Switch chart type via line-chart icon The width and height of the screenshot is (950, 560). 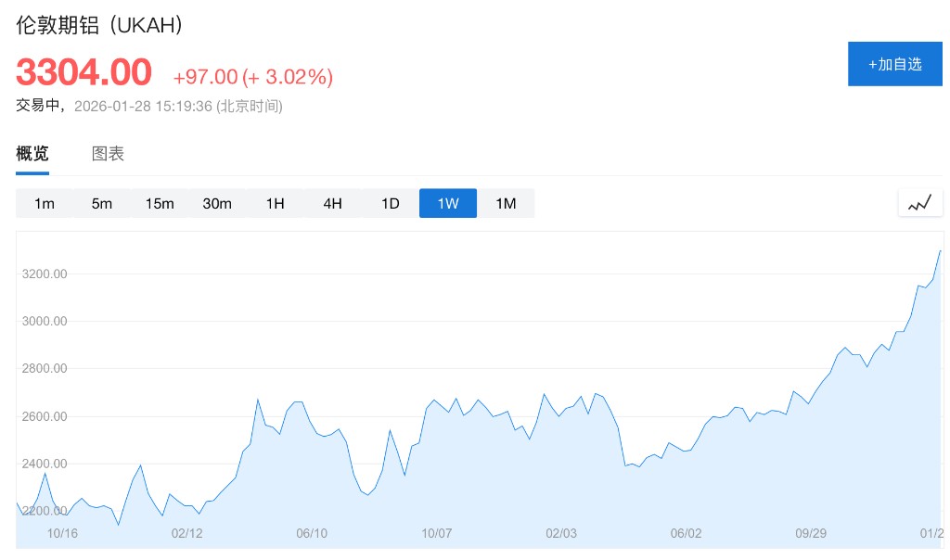point(919,203)
